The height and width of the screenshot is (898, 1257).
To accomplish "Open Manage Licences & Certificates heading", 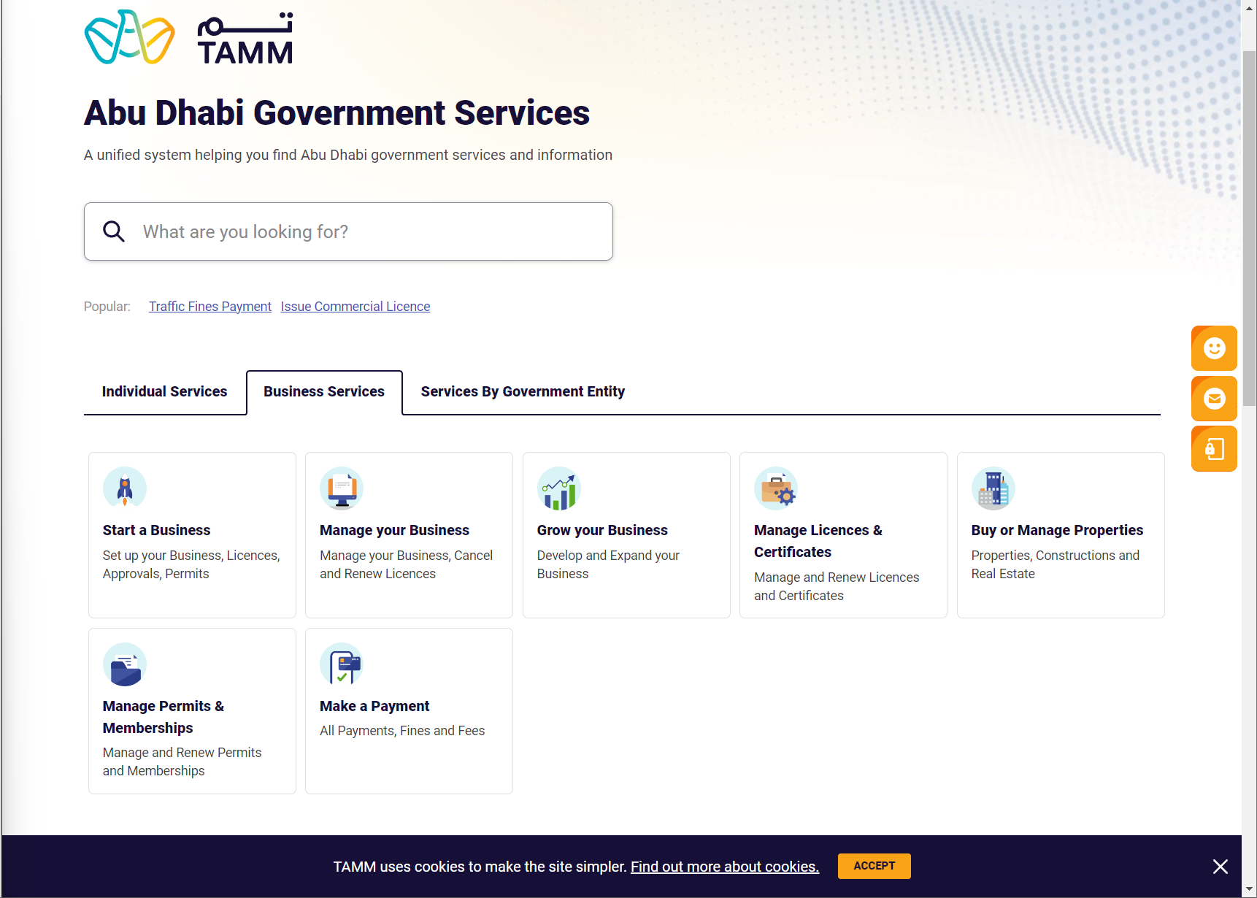I will pos(818,541).
